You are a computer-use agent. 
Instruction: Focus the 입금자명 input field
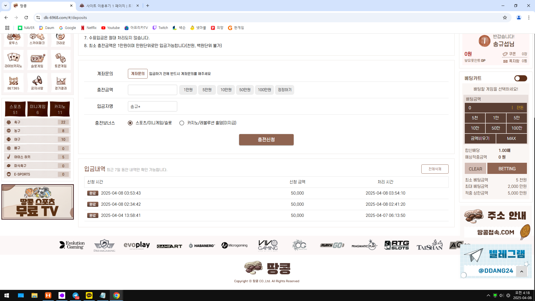tap(152, 106)
